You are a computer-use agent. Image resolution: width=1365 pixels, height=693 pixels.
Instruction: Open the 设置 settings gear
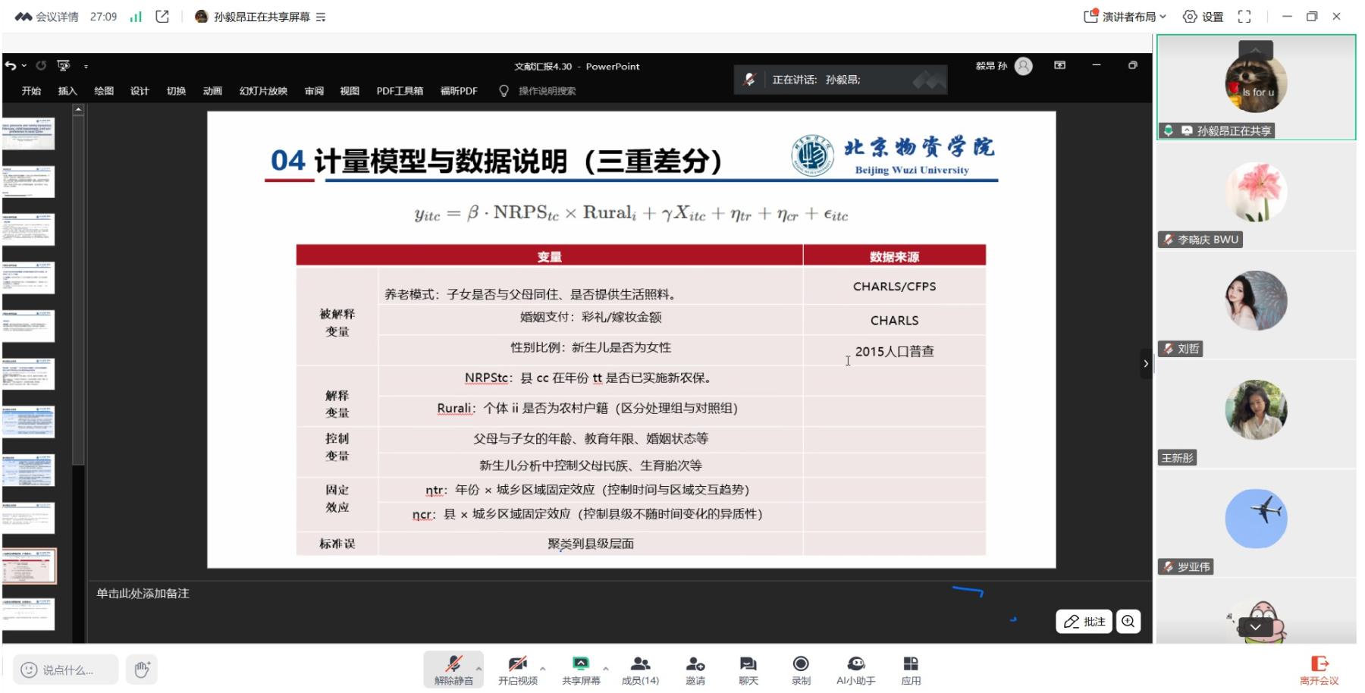pos(1203,17)
